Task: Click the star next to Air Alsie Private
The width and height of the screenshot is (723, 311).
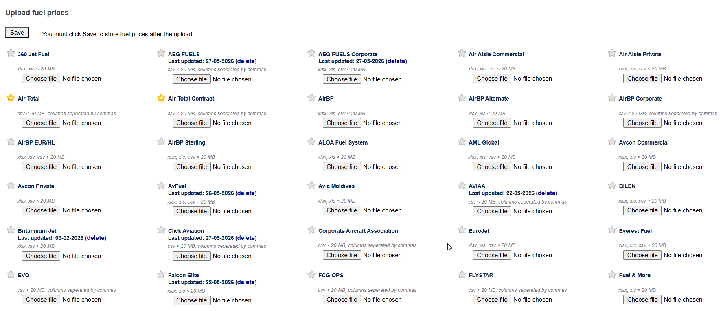Action: (x=612, y=53)
